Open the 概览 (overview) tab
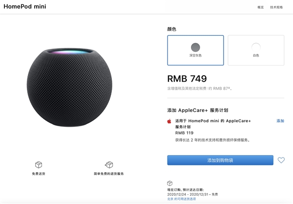Image resolution: width=293 pixels, height=204 pixels. coord(260,7)
